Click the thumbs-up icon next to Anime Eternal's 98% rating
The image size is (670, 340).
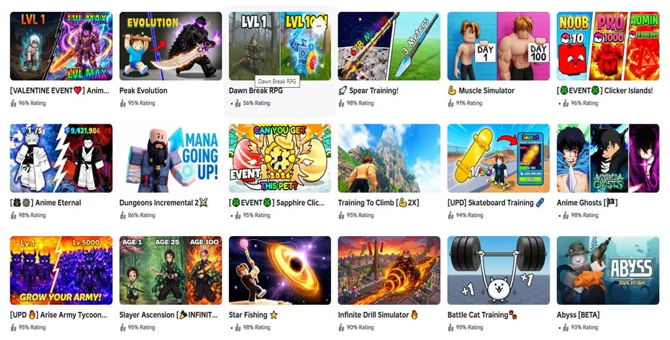click(x=13, y=215)
